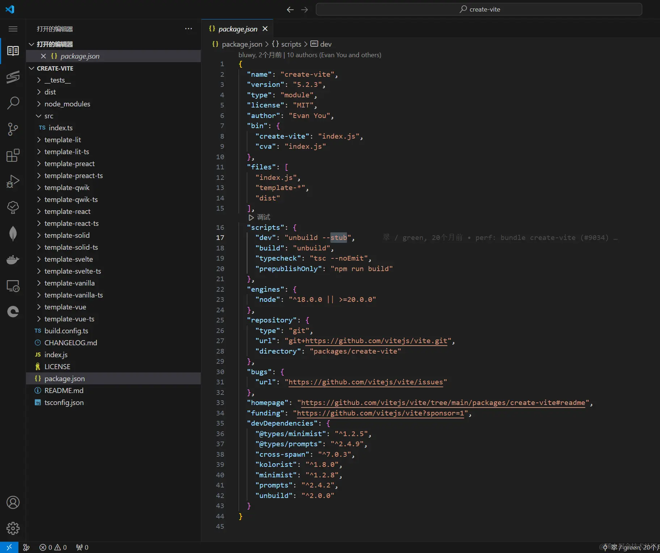This screenshot has height=553, width=660.
Task: Open tsconfig.json file
Action: point(113,402)
